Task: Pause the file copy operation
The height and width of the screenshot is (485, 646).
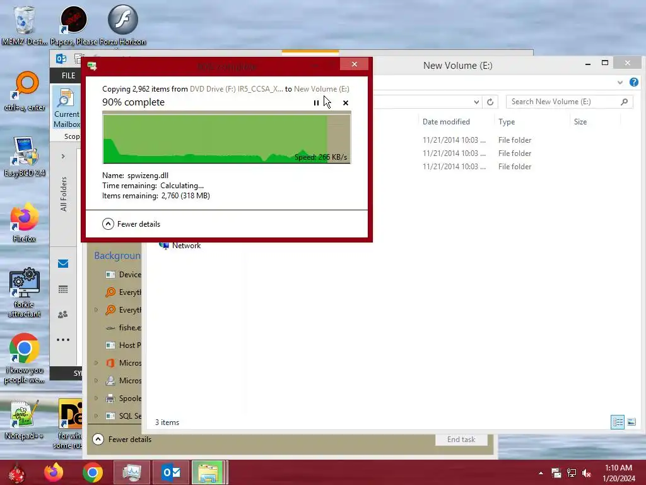Action: click(316, 103)
